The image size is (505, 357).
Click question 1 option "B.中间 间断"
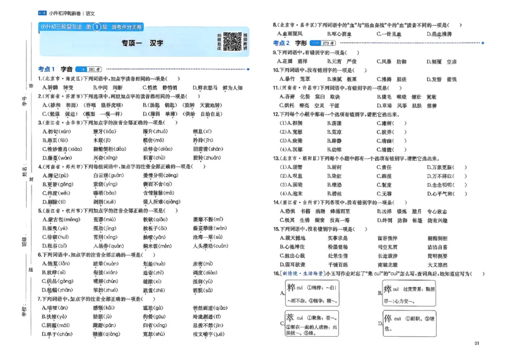(x=108, y=88)
